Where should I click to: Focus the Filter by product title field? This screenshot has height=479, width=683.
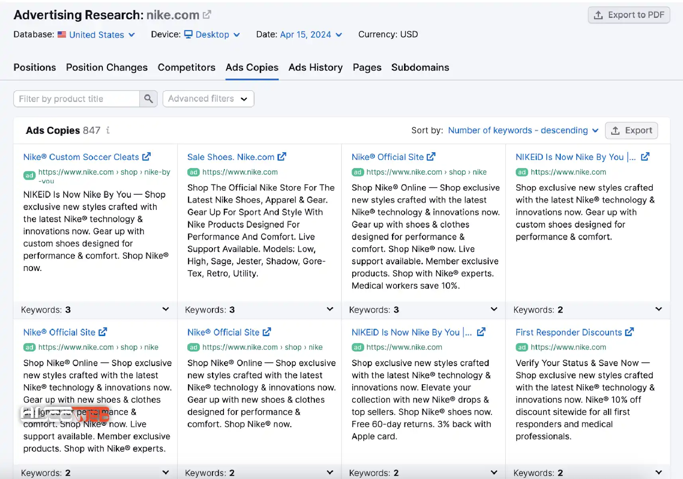click(x=77, y=99)
